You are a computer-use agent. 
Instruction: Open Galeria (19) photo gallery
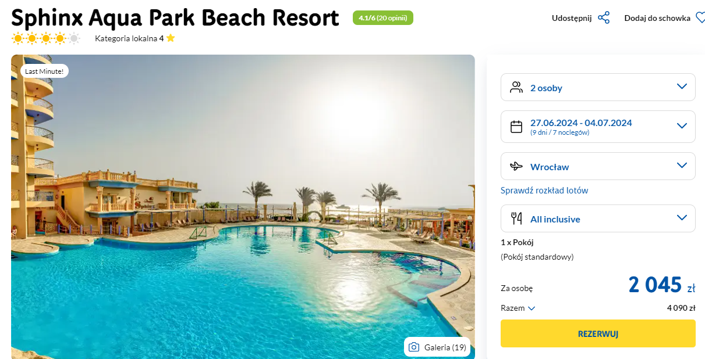point(437,347)
